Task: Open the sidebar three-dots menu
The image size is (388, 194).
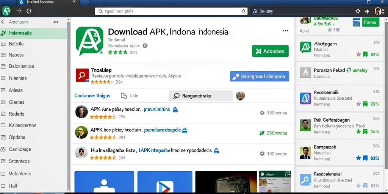Action: [x=56, y=22]
